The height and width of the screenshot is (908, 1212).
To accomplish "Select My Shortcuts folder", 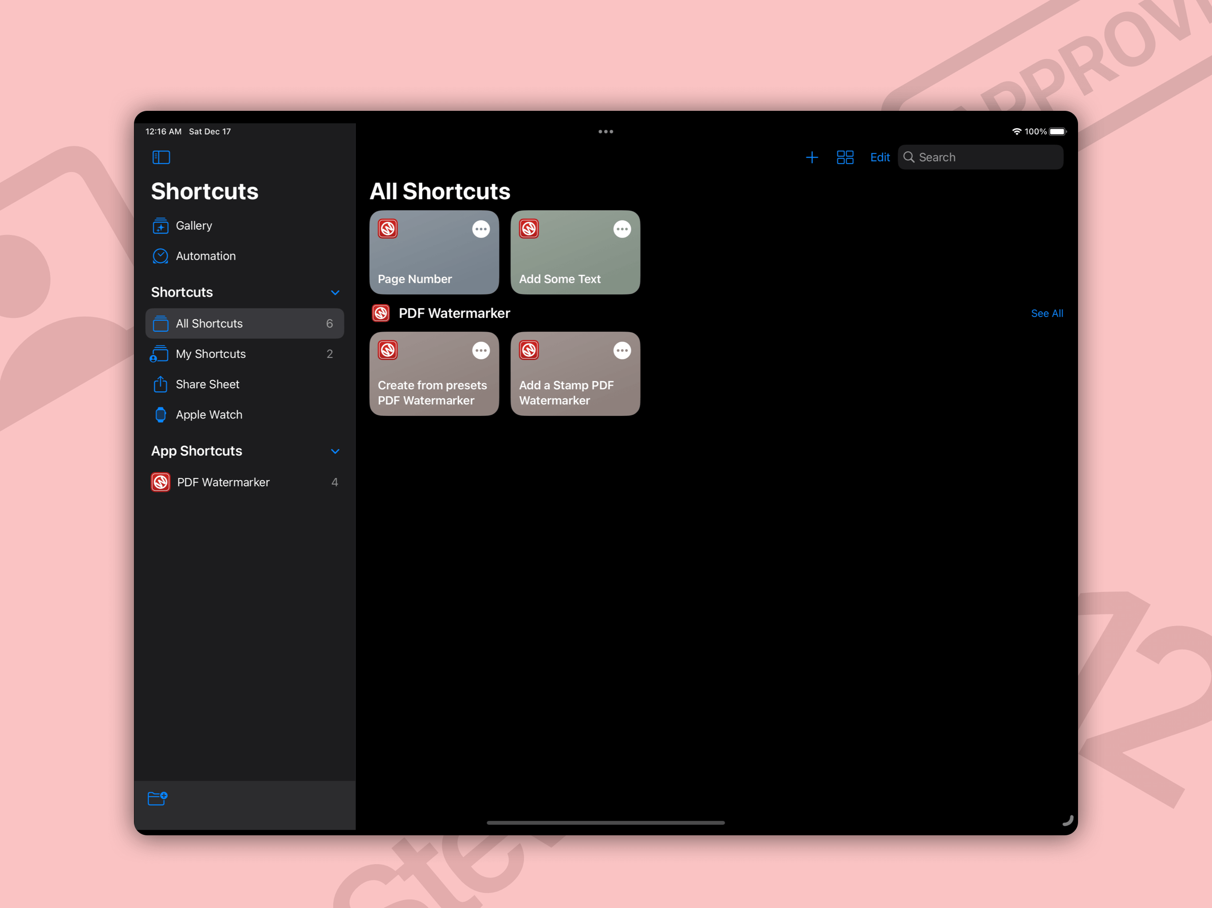I will coord(244,354).
